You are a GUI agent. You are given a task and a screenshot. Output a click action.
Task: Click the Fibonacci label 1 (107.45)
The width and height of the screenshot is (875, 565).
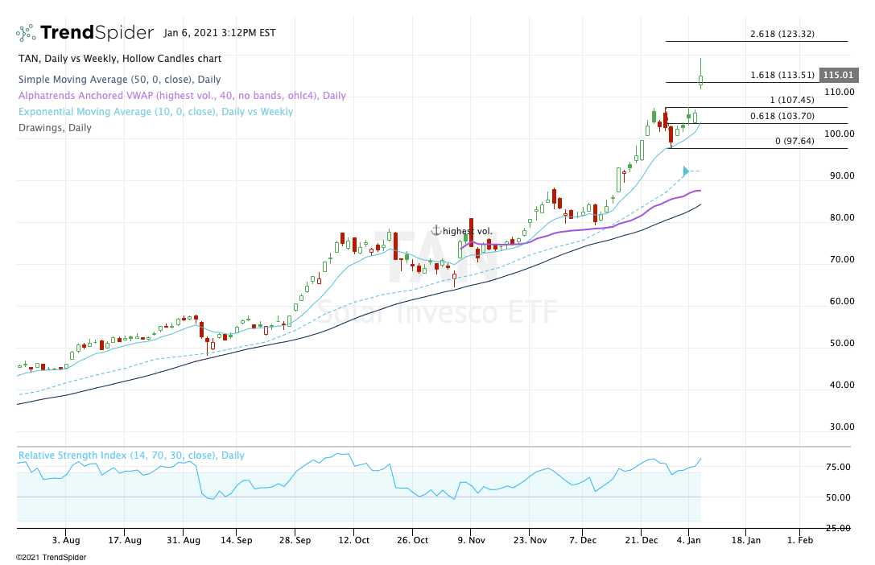(x=792, y=100)
